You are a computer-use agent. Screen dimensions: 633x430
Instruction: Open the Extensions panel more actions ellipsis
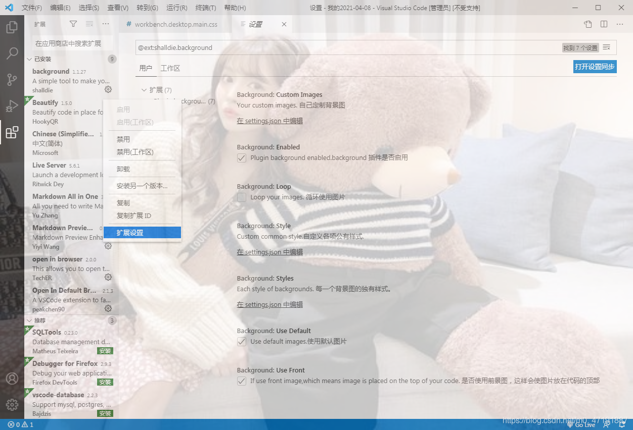[106, 24]
